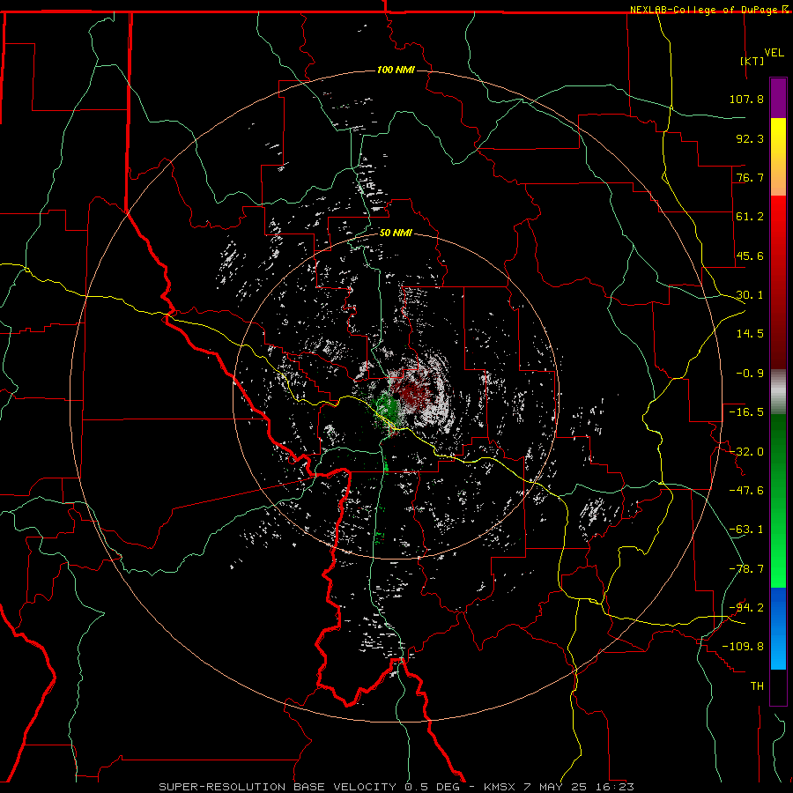Click the "[KT]" units label
The image size is (793, 793).
click(x=752, y=61)
